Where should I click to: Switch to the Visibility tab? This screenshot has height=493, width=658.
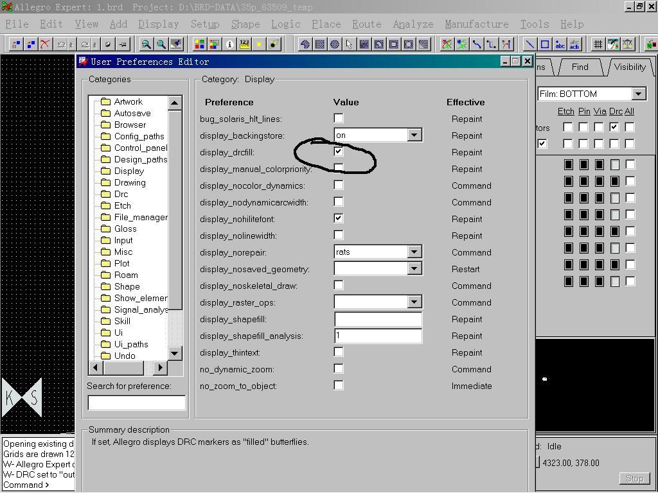pyautogui.click(x=630, y=67)
